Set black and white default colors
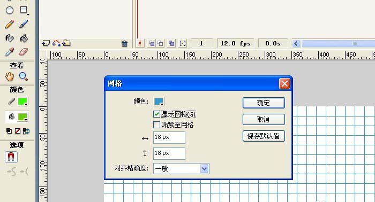375x202 pixels. 9,131
